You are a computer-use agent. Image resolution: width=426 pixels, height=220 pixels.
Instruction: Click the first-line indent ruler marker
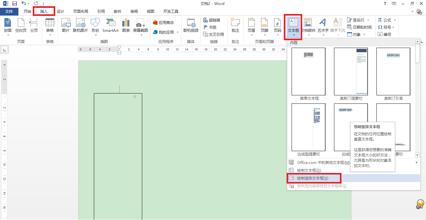point(119,48)
